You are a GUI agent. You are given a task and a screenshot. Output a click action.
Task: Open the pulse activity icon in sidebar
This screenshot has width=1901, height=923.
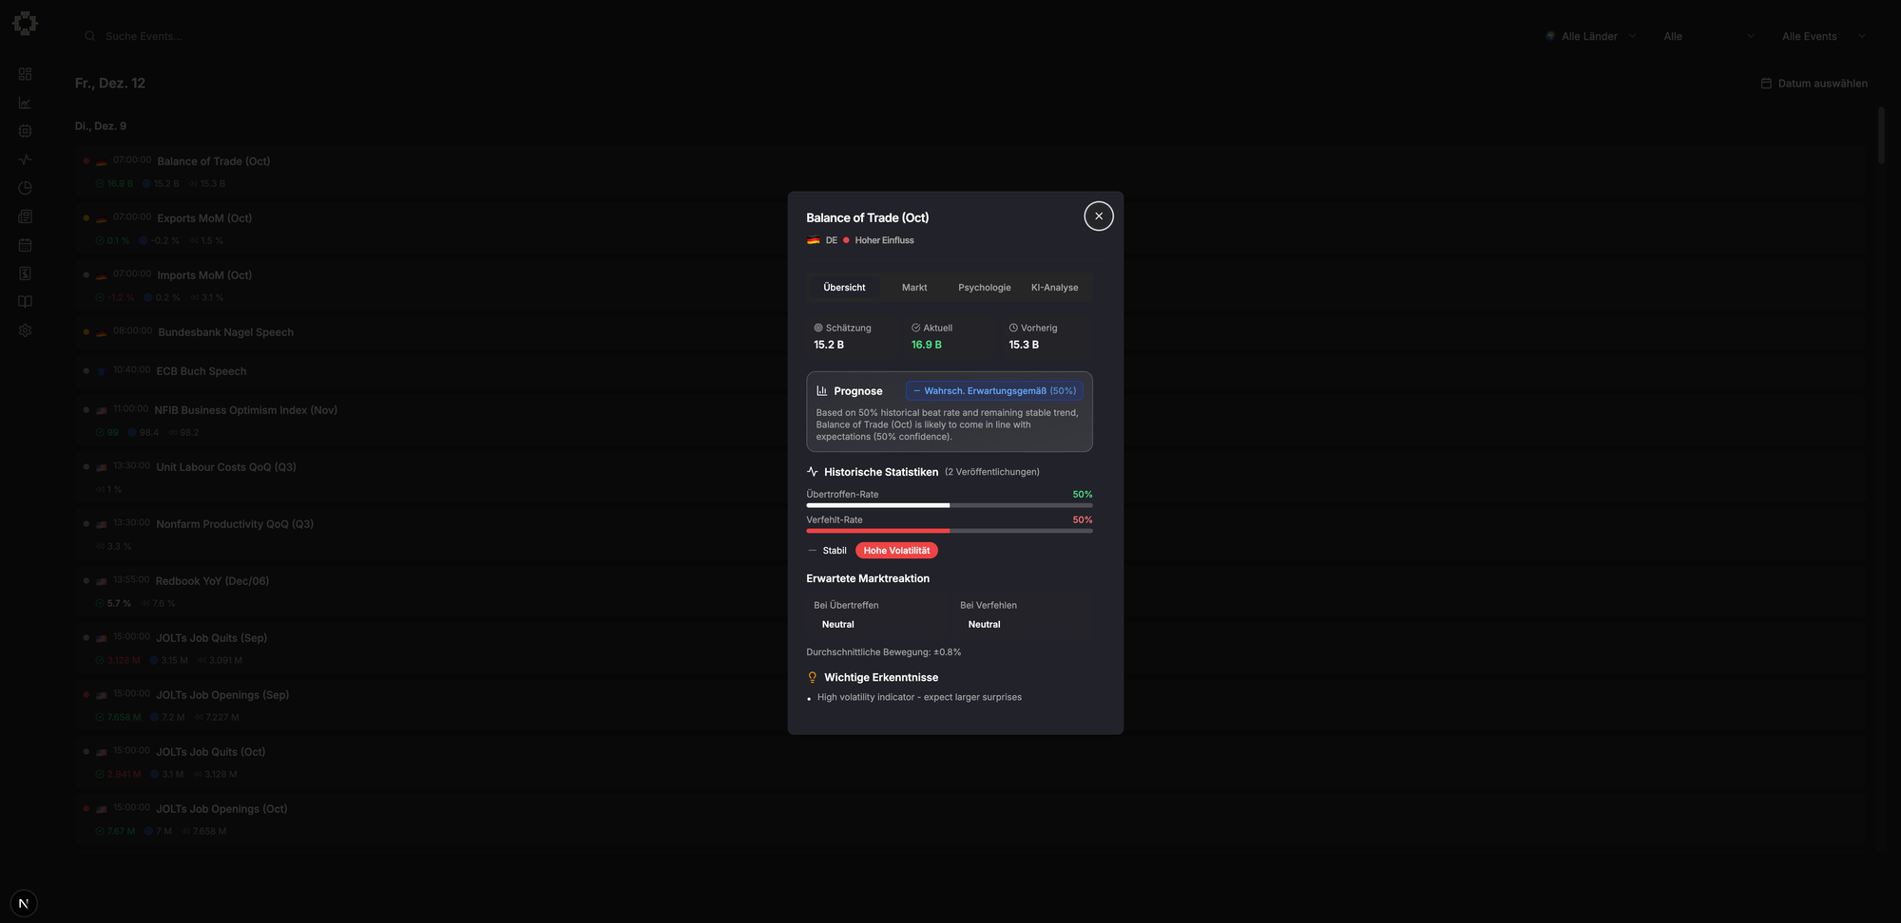(25, 160)
